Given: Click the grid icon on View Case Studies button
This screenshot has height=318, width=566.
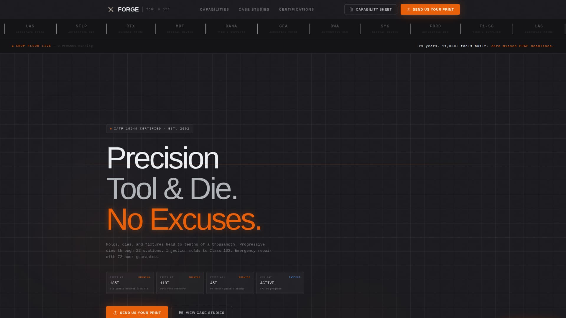Looking at the screenshot, I should 181,312.
